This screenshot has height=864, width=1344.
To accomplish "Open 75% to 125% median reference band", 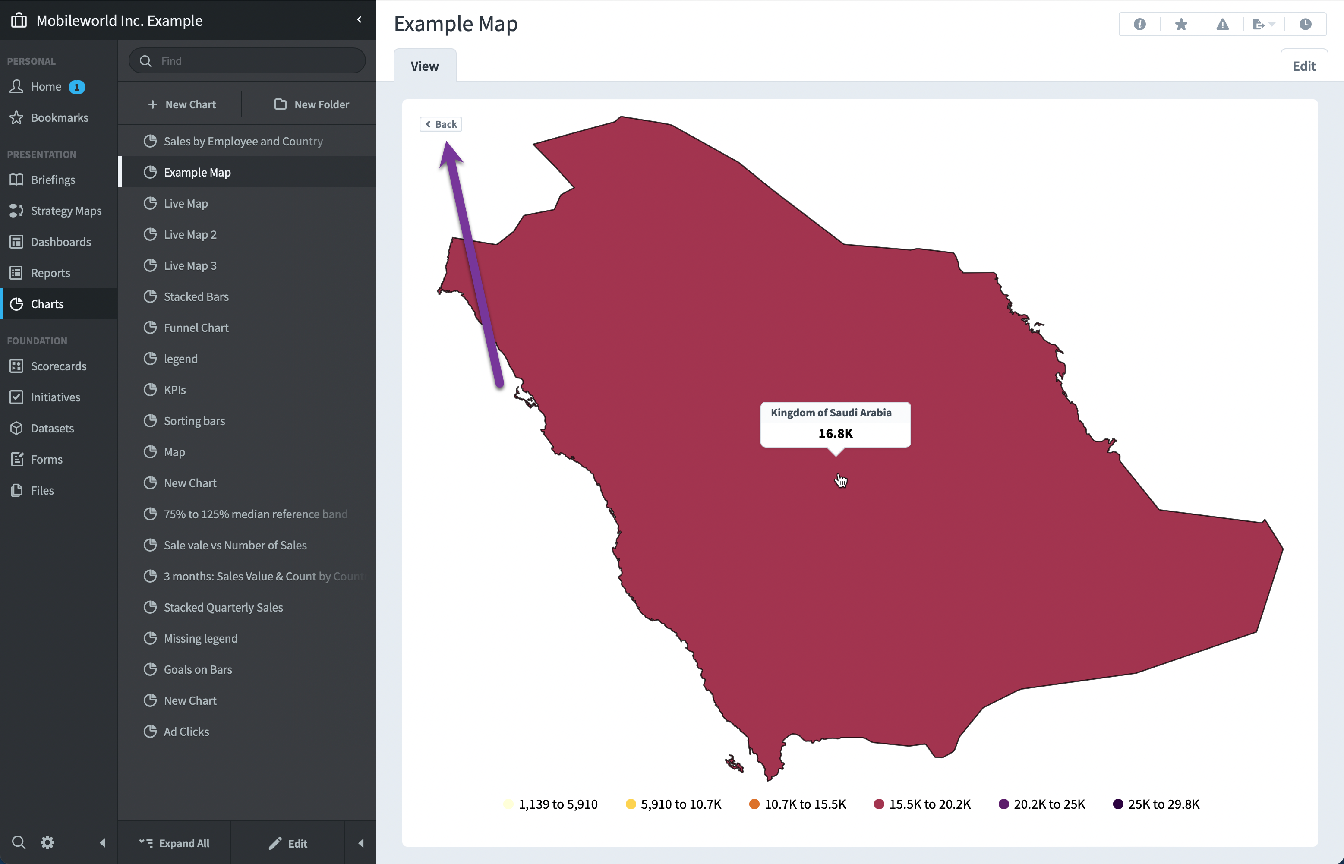I will [247, 514].
